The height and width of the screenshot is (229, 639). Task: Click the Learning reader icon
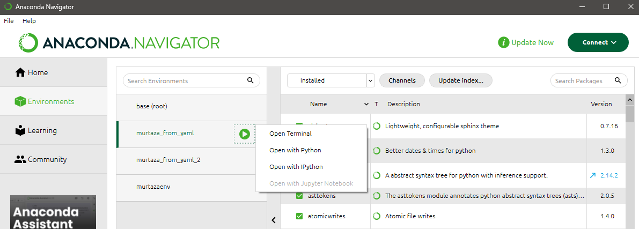click(x=20, y=130)
